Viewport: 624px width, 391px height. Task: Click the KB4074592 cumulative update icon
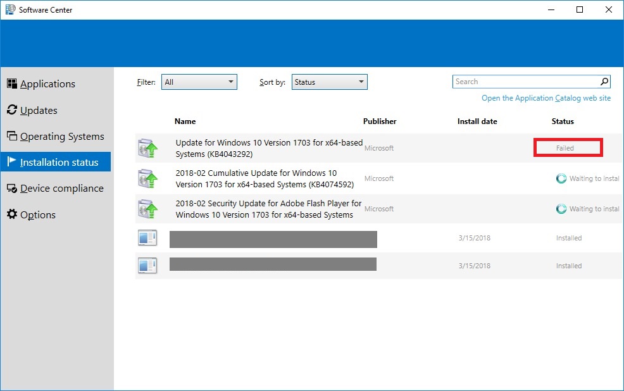147,178
